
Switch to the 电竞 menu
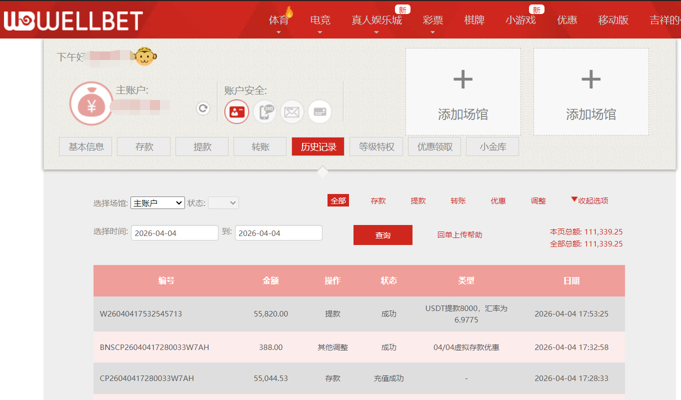click(x=319, y=20)
